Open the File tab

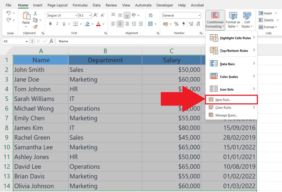8,5
